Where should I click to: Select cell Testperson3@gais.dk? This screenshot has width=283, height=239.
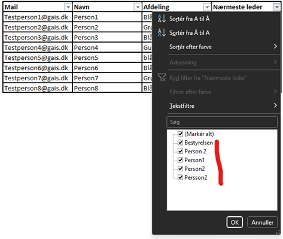coord(38,38)
